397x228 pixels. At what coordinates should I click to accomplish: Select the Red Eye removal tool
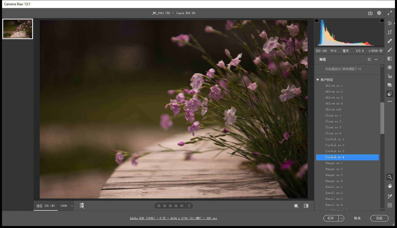click(x=389, y=76)
